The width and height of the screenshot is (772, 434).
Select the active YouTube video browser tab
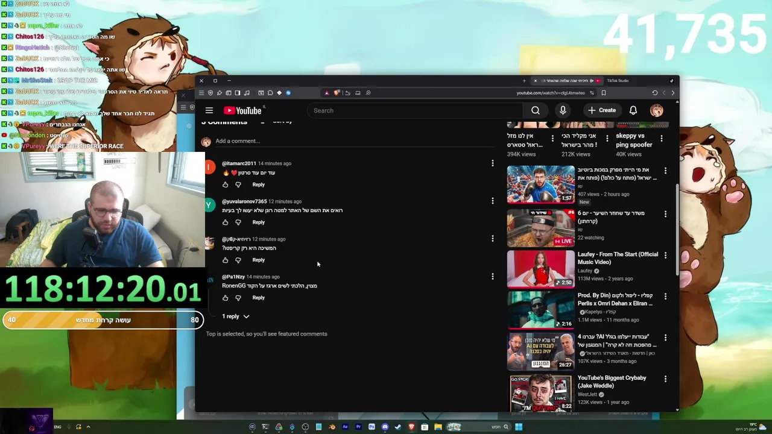tap(567, 81)
